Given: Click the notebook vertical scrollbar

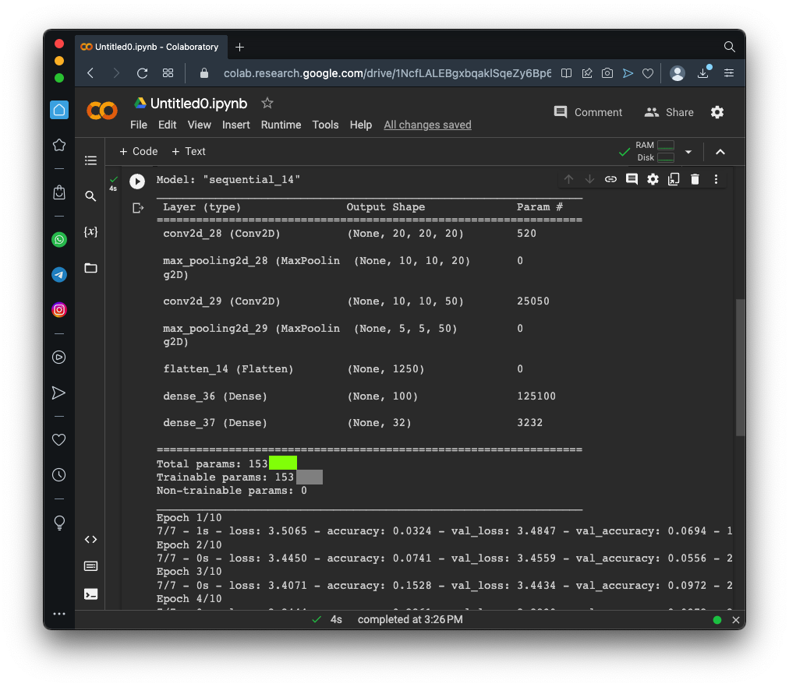Looking at the screenshot, I should point(740,366).
